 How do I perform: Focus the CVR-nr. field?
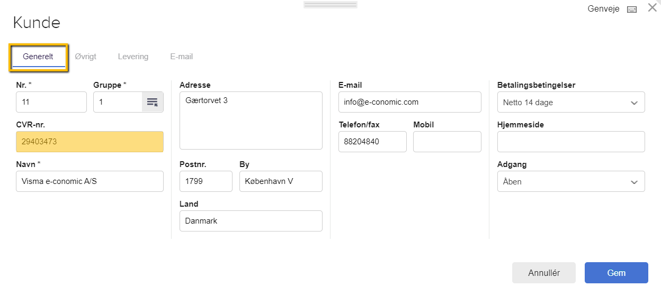tap(90, 142)
